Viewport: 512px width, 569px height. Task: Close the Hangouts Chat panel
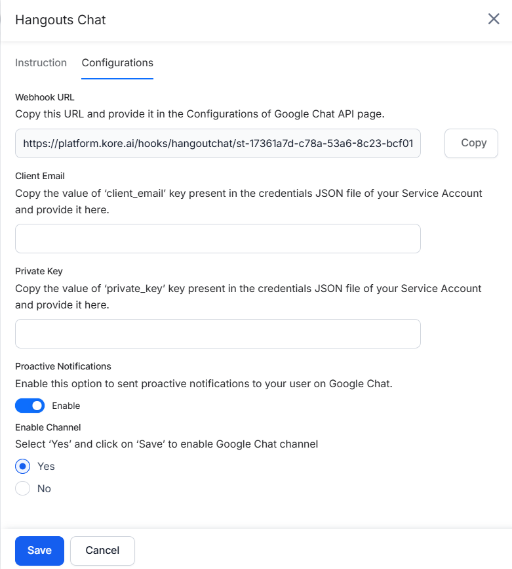pyautogui.click(x=494, y=19)
